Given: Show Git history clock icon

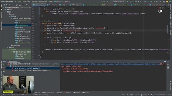Looking at the screenshot, I should pos(157,2).
